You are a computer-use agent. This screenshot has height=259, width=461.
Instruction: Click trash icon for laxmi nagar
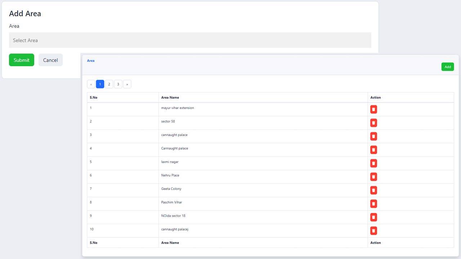coord(373,163)
